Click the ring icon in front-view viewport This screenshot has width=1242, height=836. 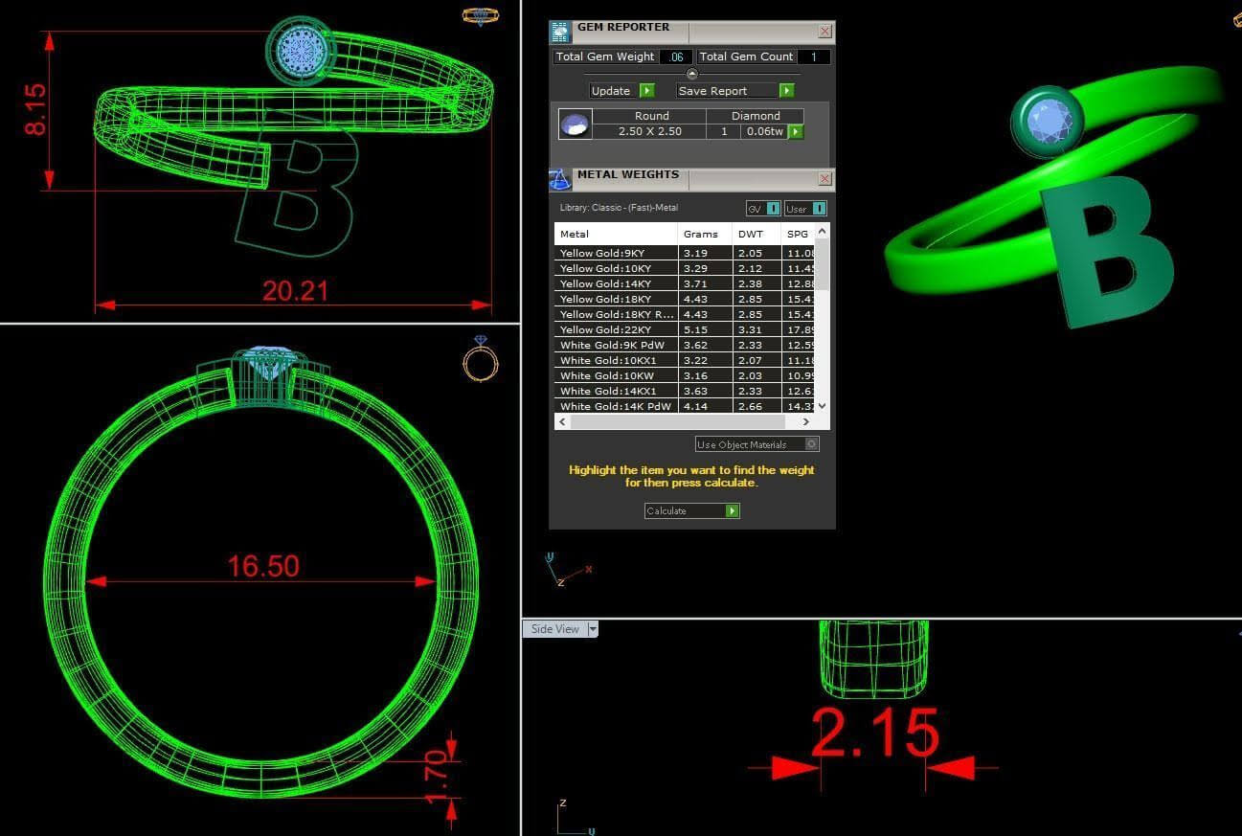pyautogui.click(x=480, y=360)
